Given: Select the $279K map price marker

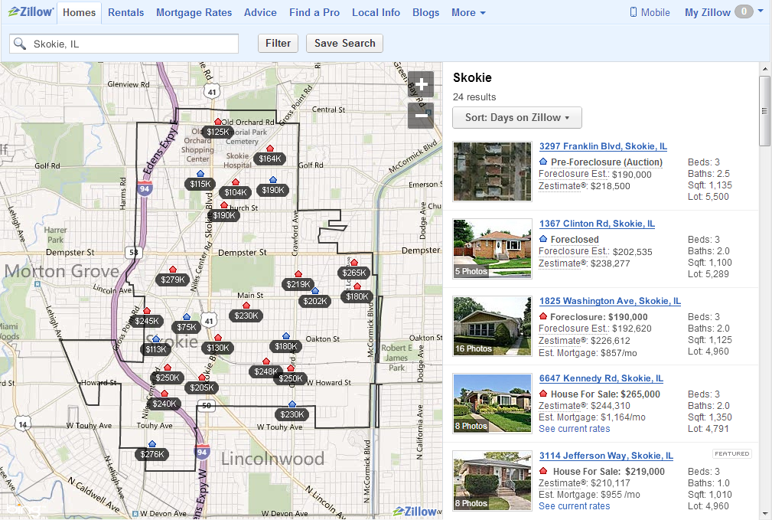Looking at the screenshot, I should 172,280.
